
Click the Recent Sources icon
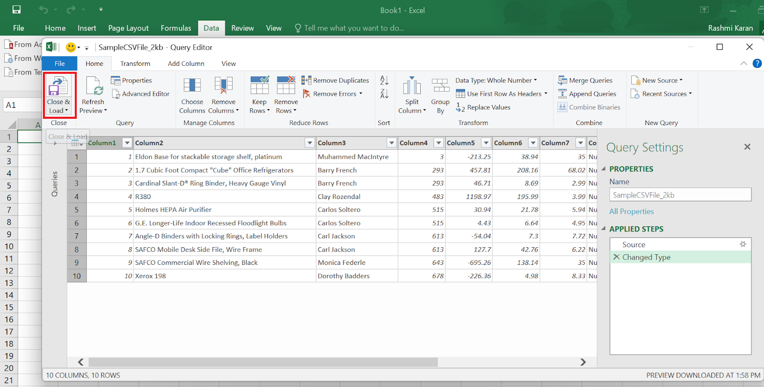click(x=635, y=94)
